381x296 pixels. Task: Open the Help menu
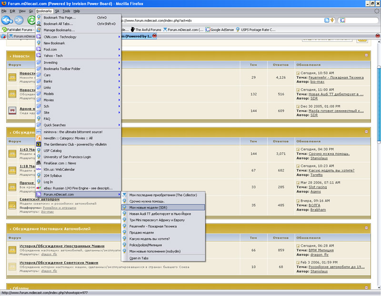click(77, 11)
